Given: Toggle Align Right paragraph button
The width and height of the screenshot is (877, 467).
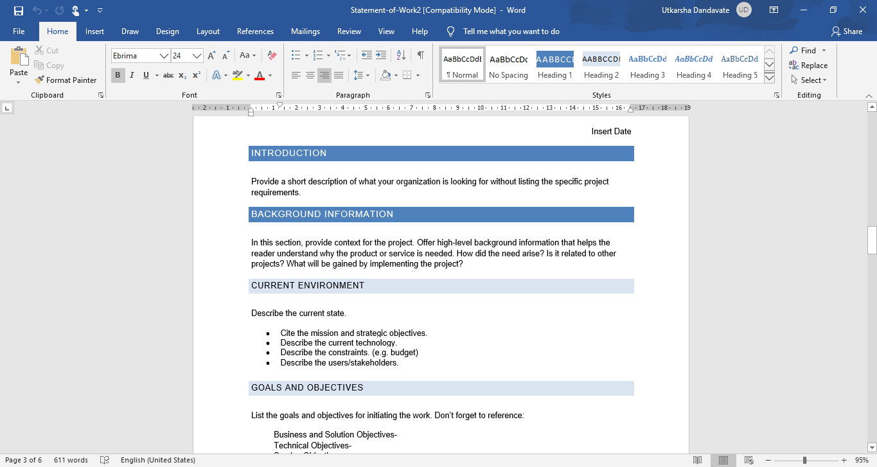Looking at the screenshot, I should click(324, 76).
